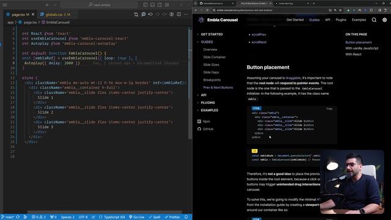
Task: Expand the EXAMPLES sidebar section
Action: tap(209, 110)
